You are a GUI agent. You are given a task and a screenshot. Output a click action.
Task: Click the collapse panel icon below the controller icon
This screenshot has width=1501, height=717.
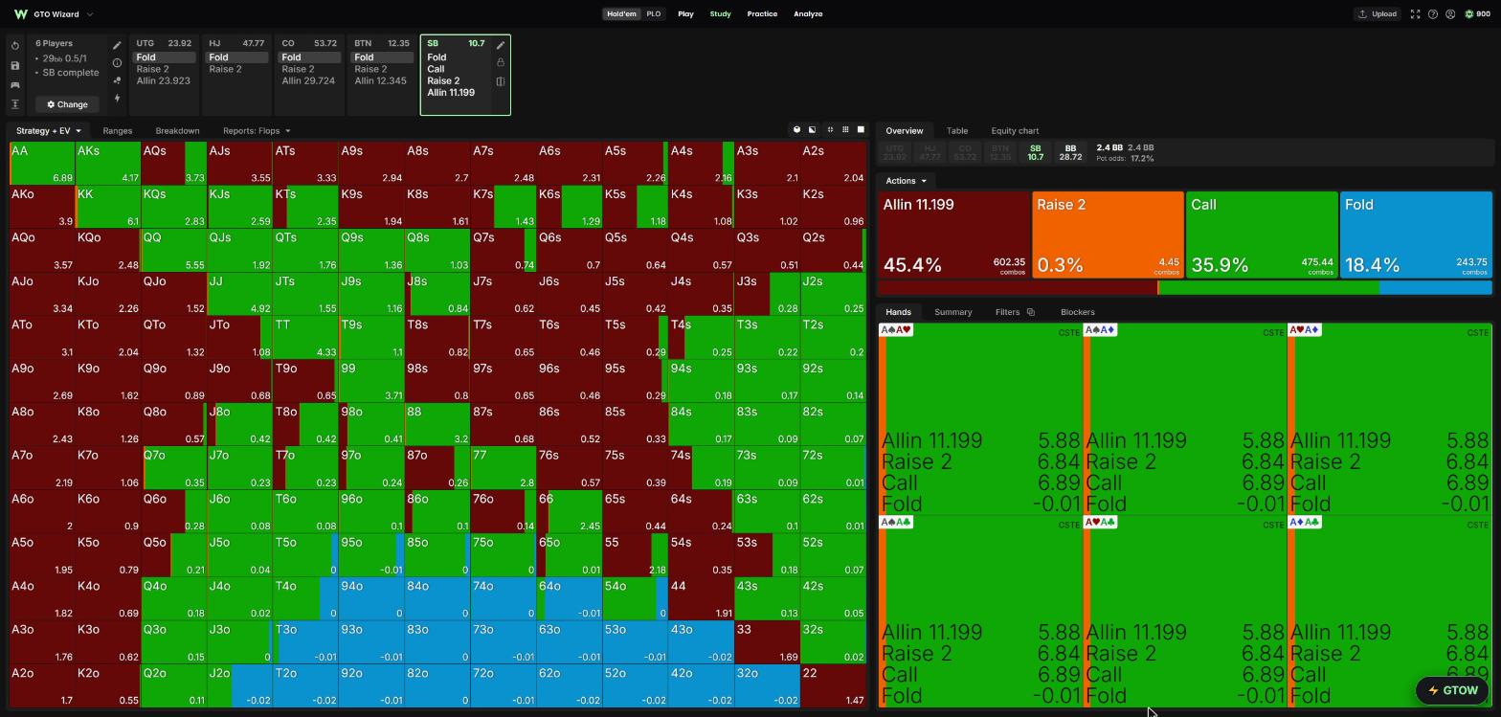(x=15, y=104)
